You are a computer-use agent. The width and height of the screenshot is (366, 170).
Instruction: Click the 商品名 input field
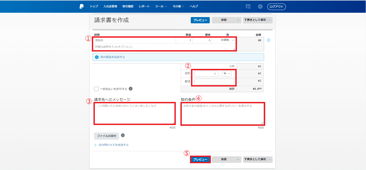pos(134,40)
